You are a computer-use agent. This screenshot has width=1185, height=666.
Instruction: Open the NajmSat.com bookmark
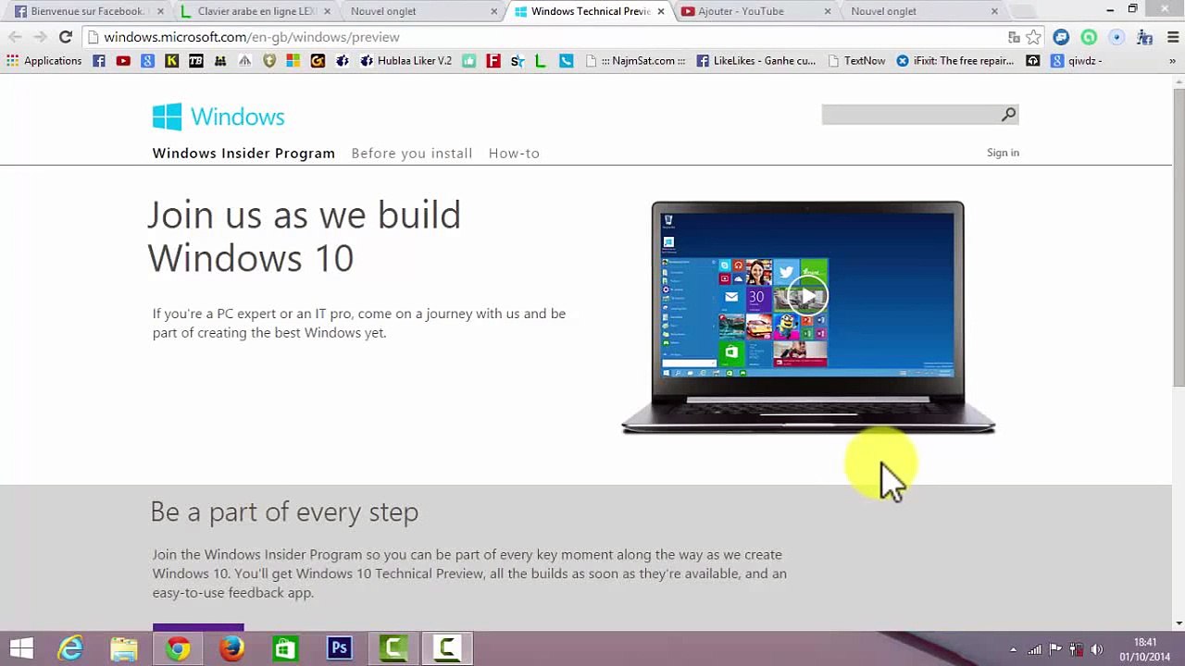tap(636, 61)
